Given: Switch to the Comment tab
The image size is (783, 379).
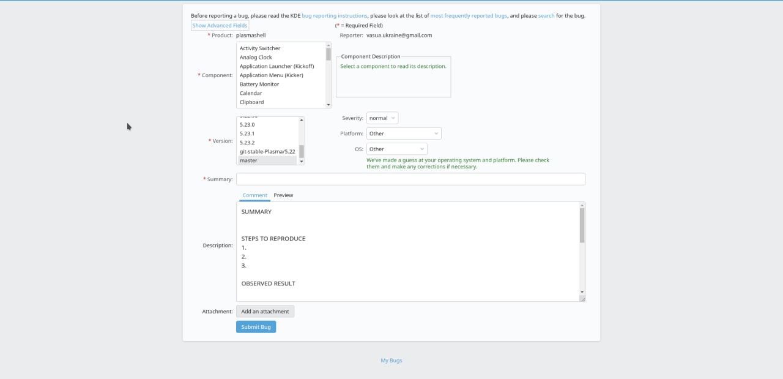Looking at the screenshot, I should (x=254, y=195).
